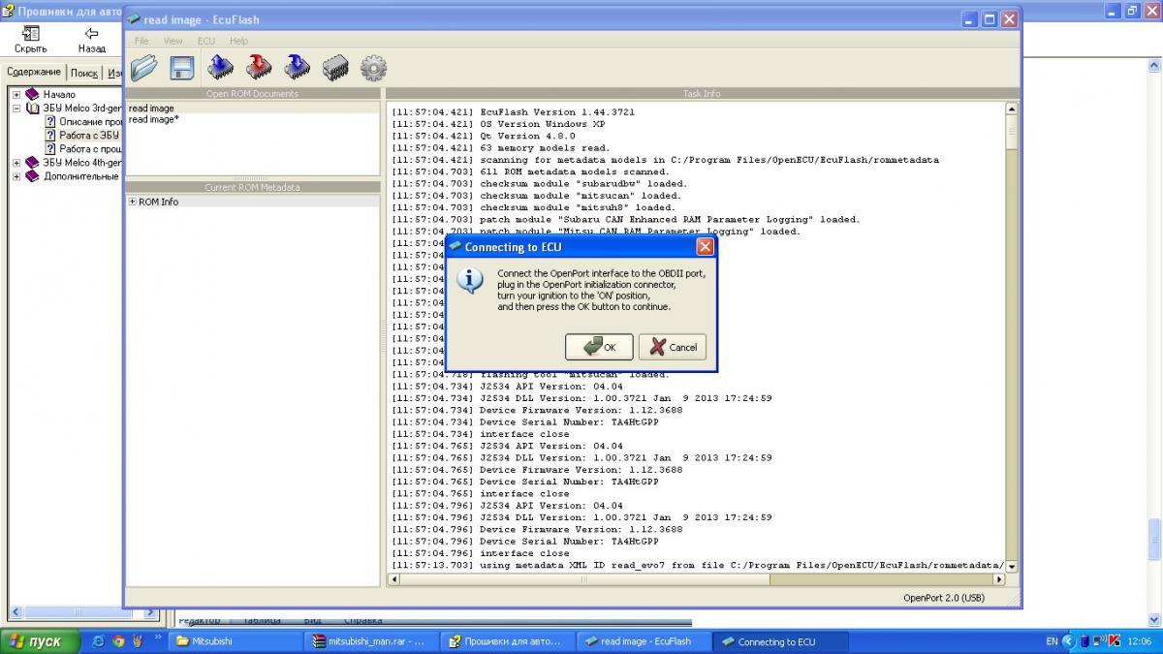Image resolution: width=1163 pixels, height=654 pixels.
Task: Click Cancel in Connecting to ECU dialog
Action: [673, 347]
